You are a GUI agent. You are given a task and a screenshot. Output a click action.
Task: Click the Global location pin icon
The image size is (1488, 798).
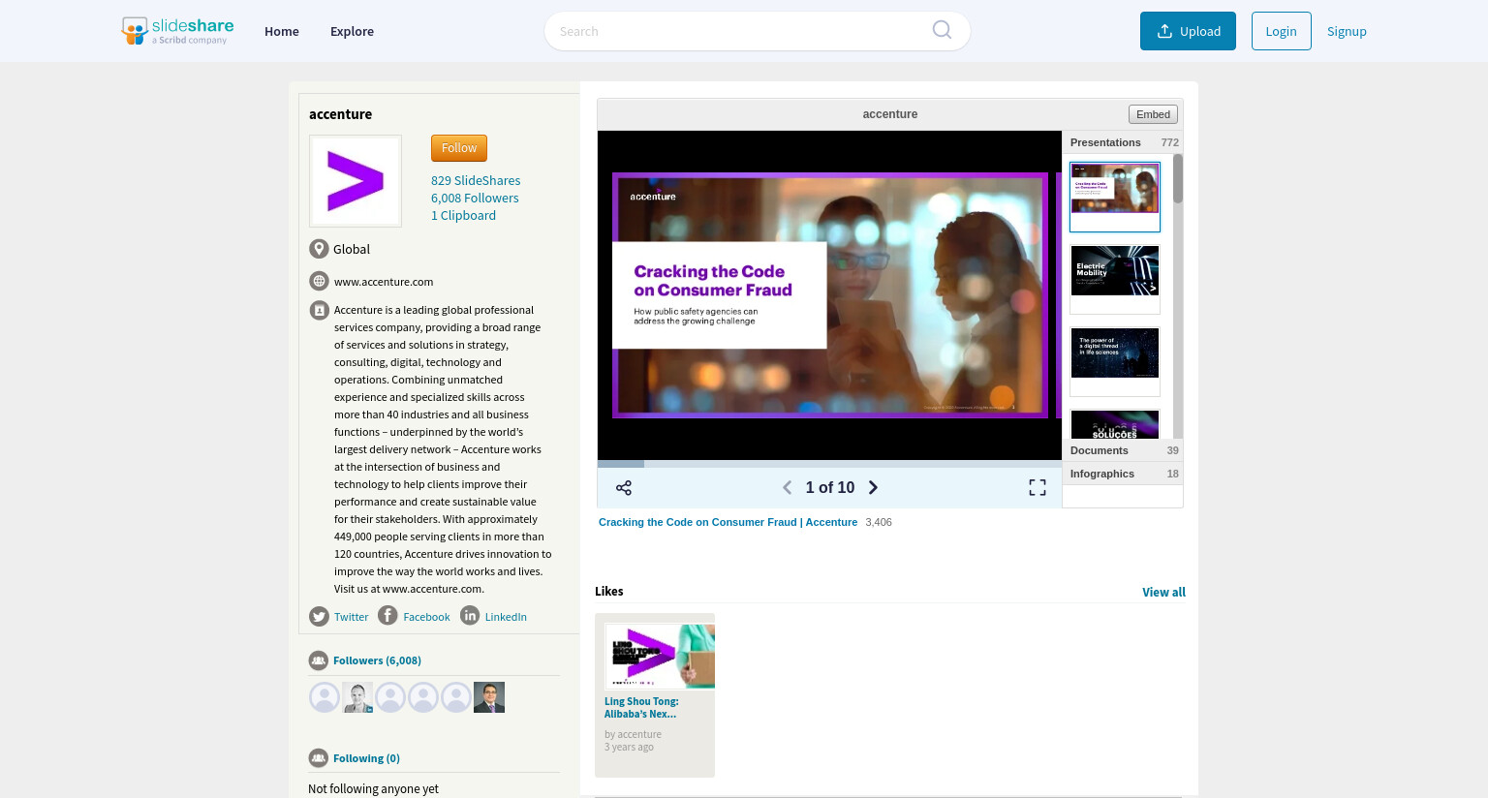pyautogui.click(x=319, y=249)
